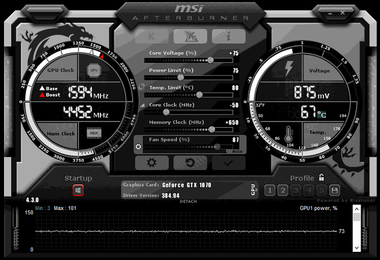
Task: Click the graph scrollbar thumb
Action: 357,217
